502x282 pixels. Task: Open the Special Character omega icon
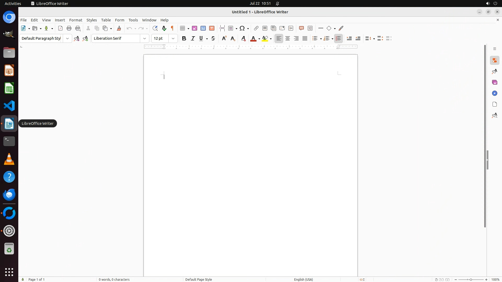click(x=242, y=28)
